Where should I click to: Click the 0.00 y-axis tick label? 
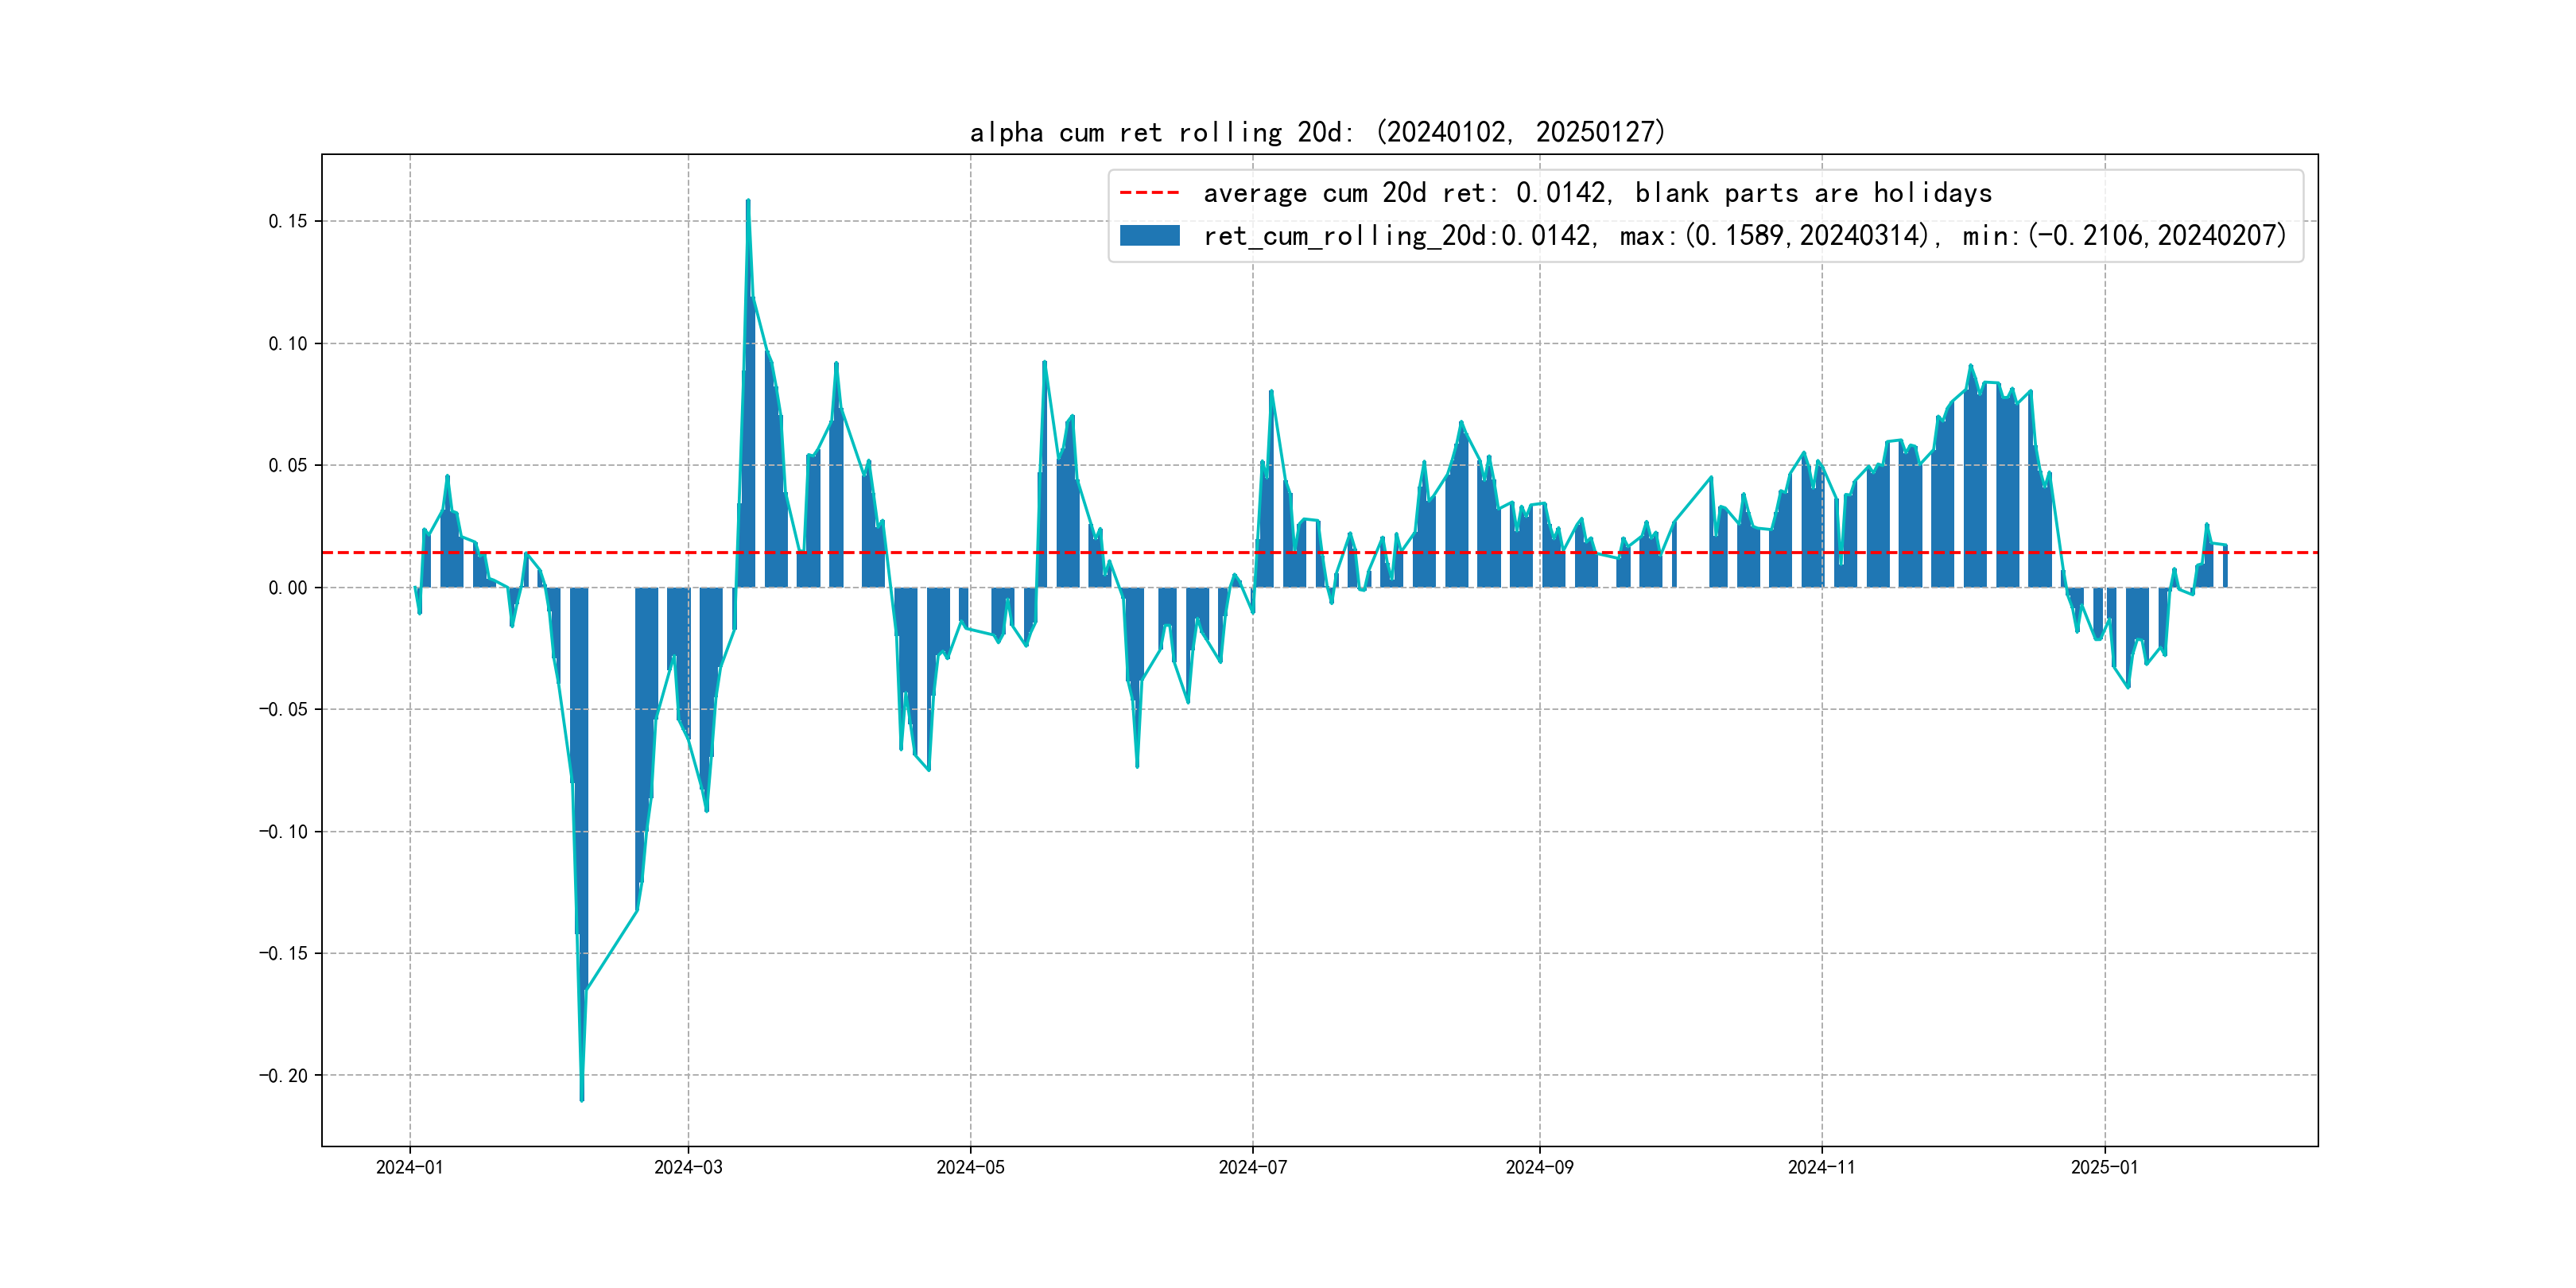[x=288, y=588]
